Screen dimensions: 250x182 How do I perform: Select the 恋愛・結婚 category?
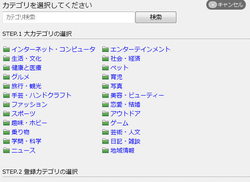click(x=126, y=104)
